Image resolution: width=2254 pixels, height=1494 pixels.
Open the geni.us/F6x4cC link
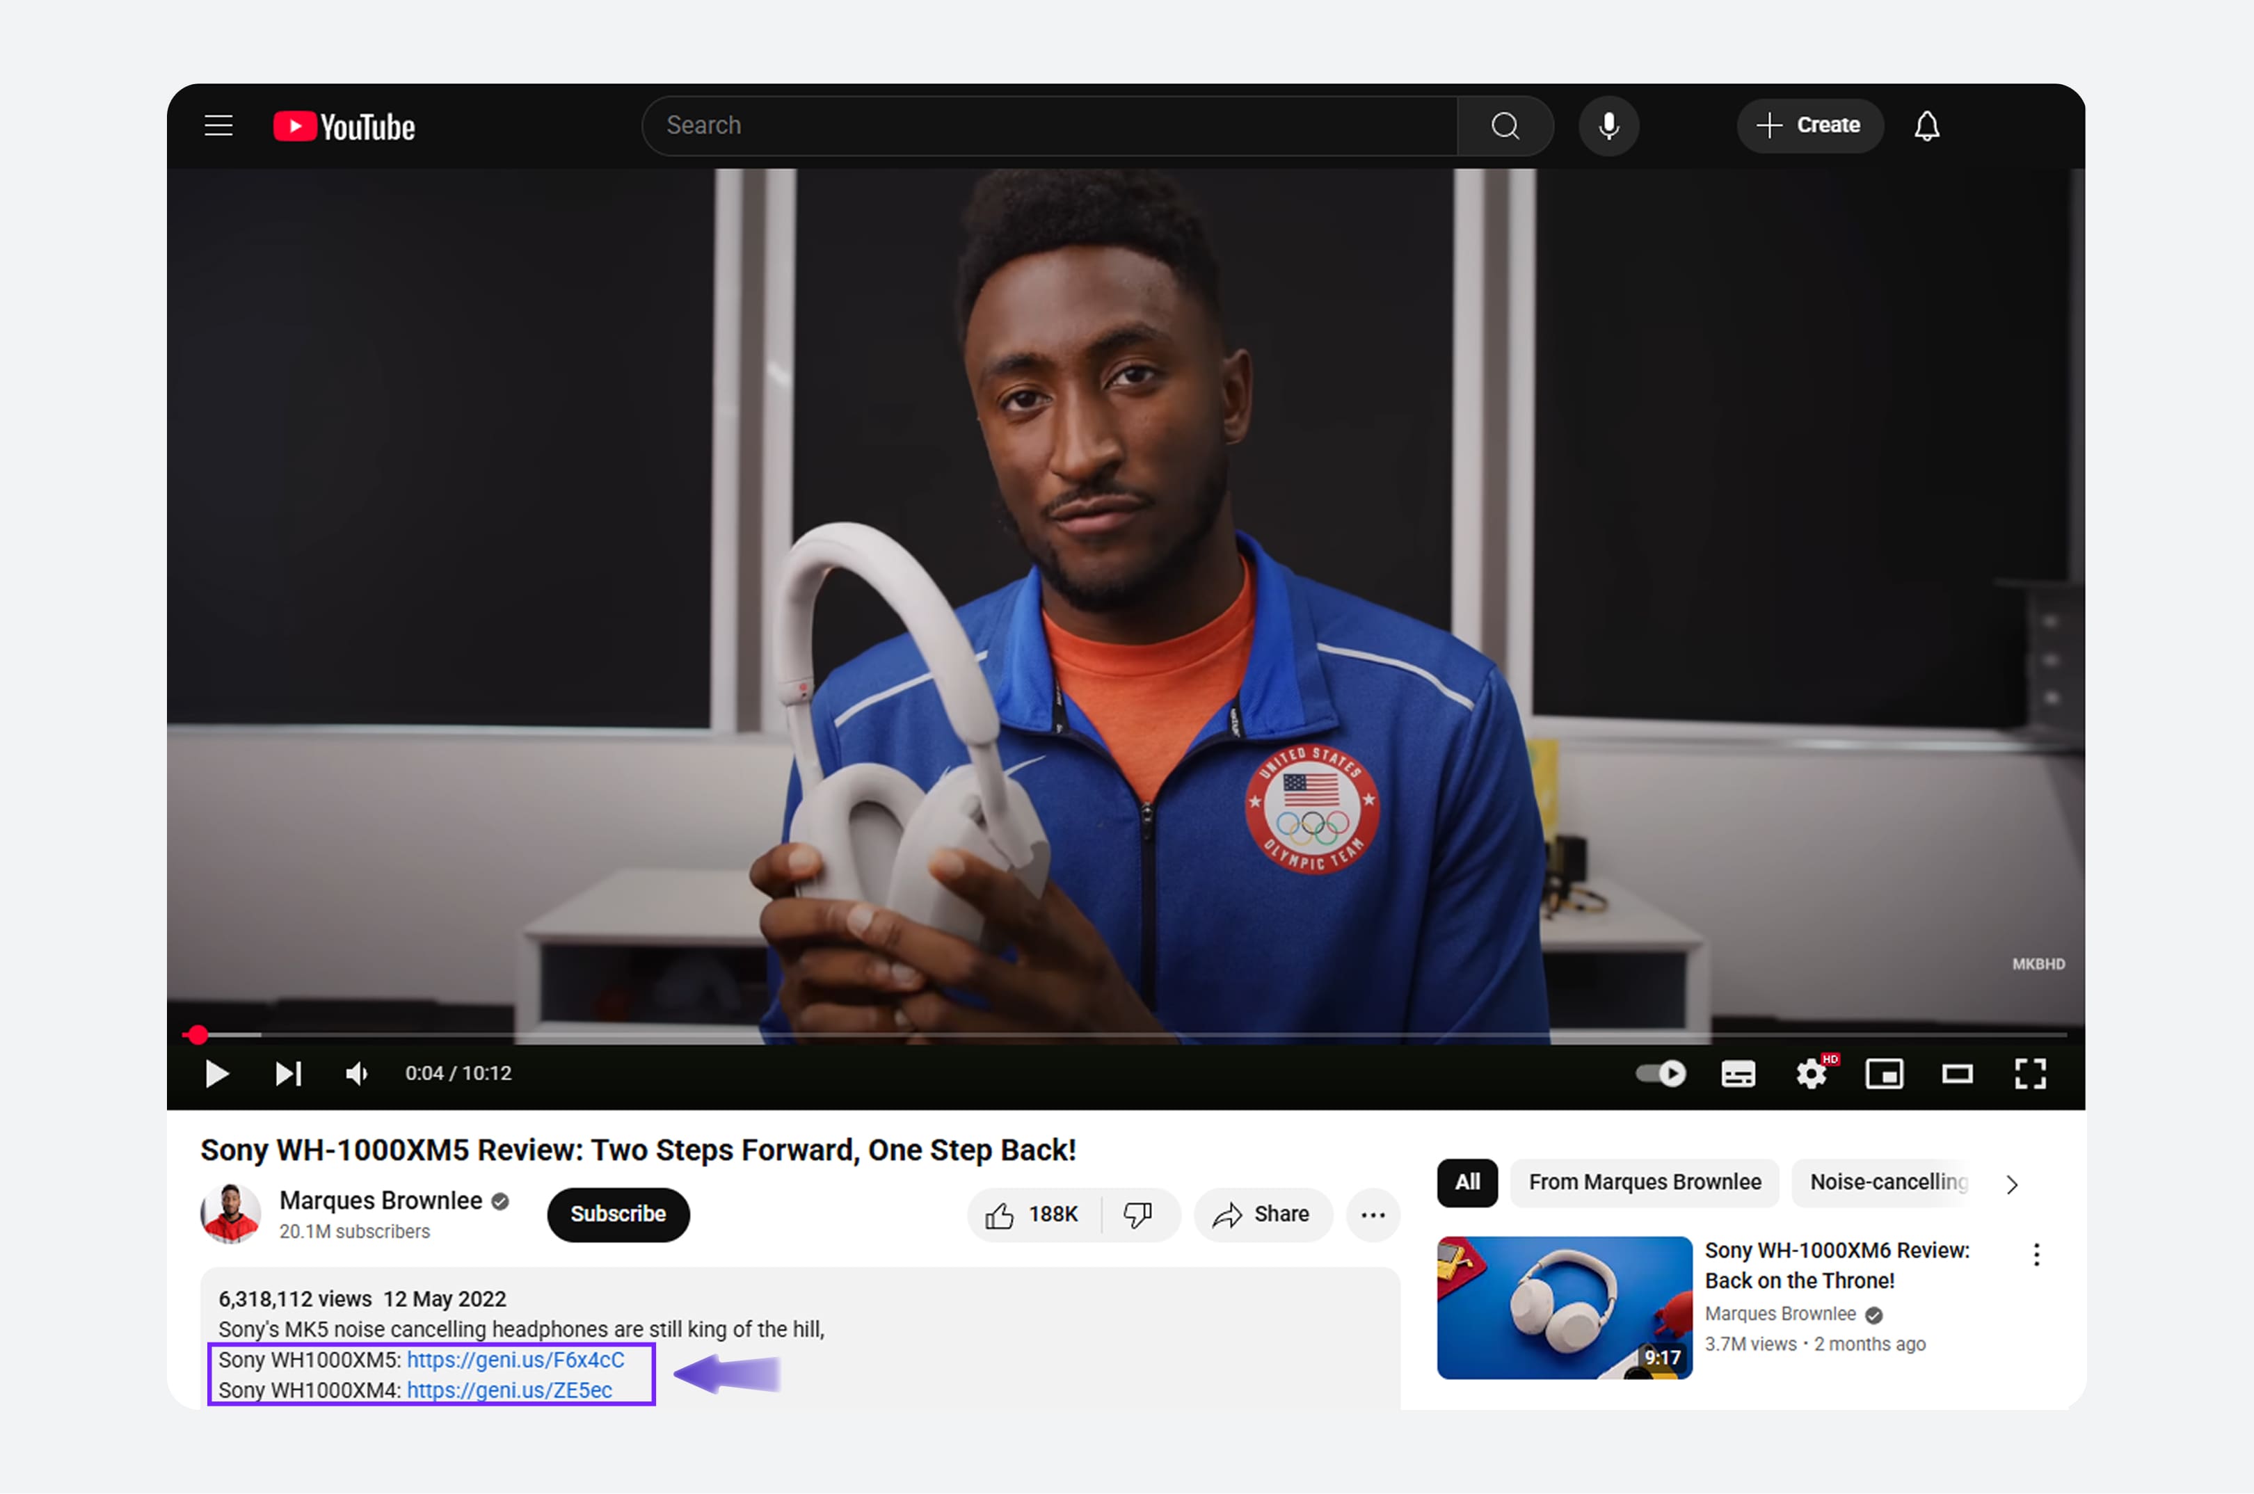(515, 1360)
